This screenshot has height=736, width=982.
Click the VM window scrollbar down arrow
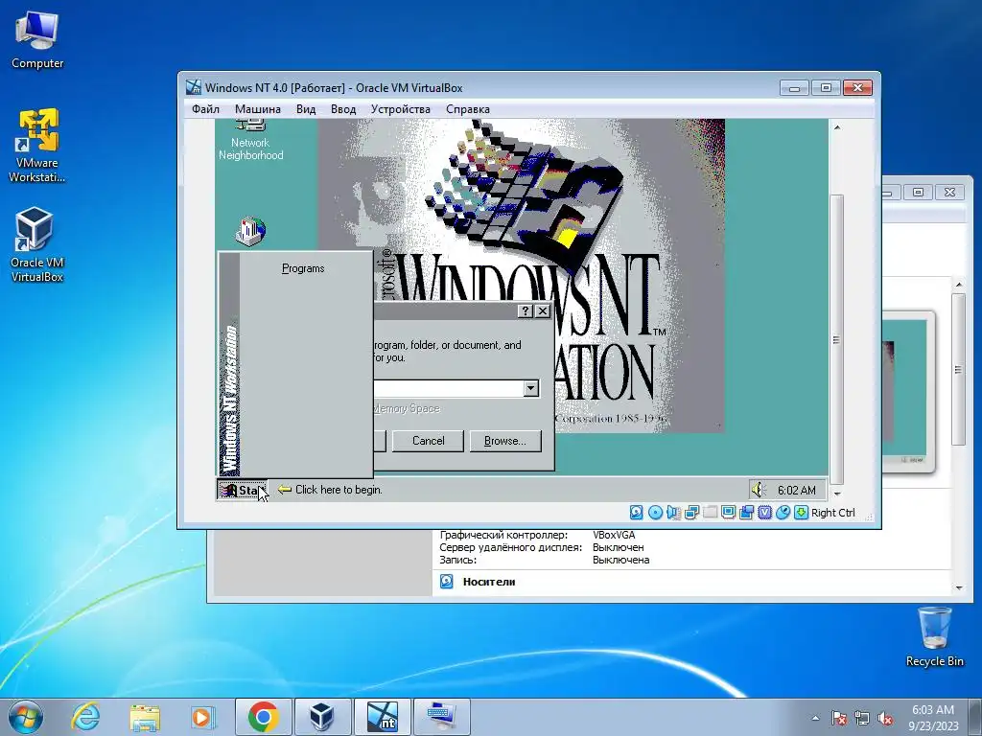coord(836,494)
